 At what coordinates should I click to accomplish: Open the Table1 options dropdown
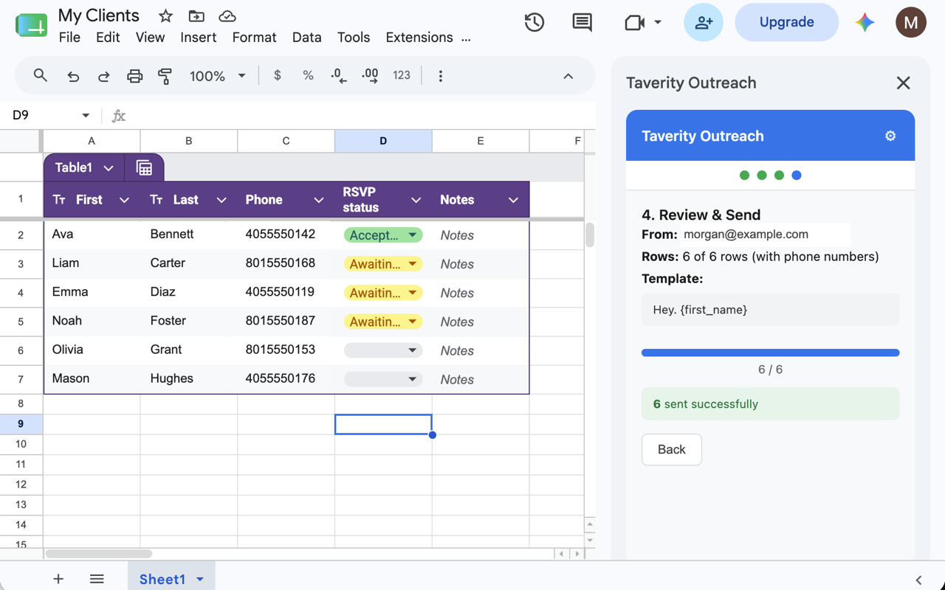[109, 168]
